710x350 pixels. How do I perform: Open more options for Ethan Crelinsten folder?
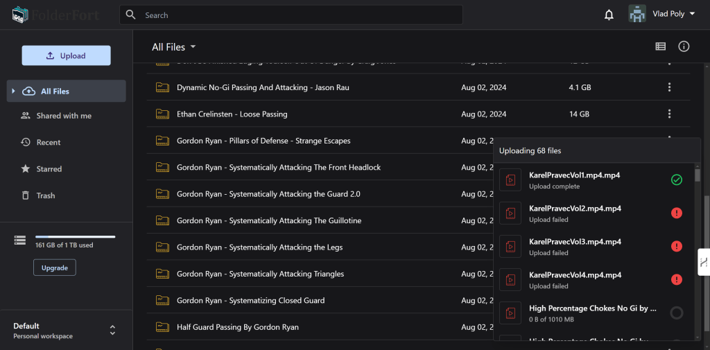669,114
